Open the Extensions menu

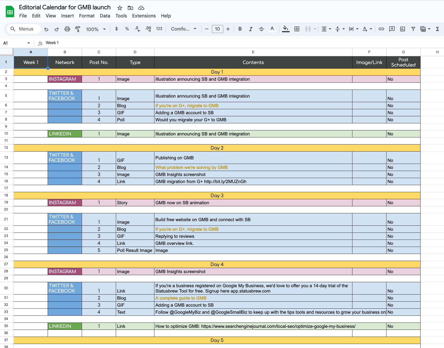pyautogui.click(x=144, y=16)
